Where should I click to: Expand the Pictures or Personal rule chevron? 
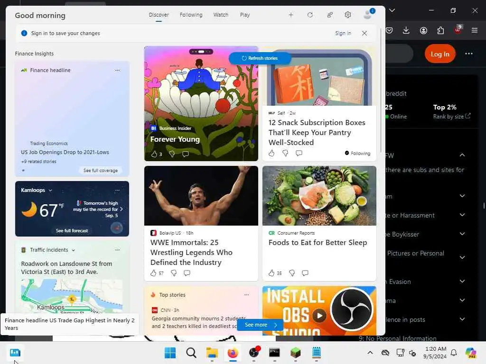pyautogui.click(x=462, y=257)
